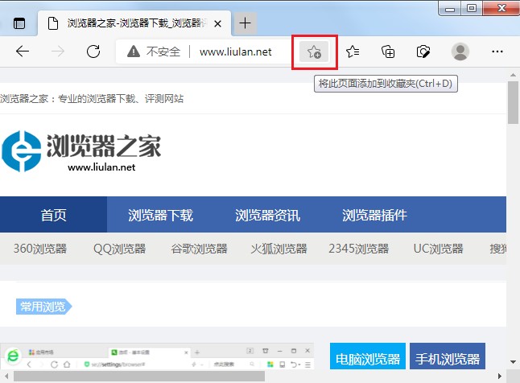
Task: Open the 首页 navigation tab
Action: [53, 215]
